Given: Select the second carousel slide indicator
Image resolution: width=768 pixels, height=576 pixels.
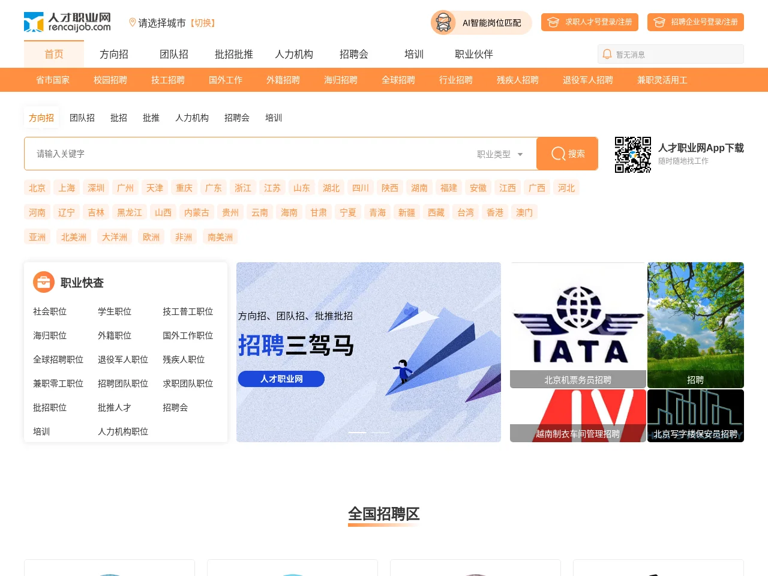Looking at the screenshot, I should [380, 432].
